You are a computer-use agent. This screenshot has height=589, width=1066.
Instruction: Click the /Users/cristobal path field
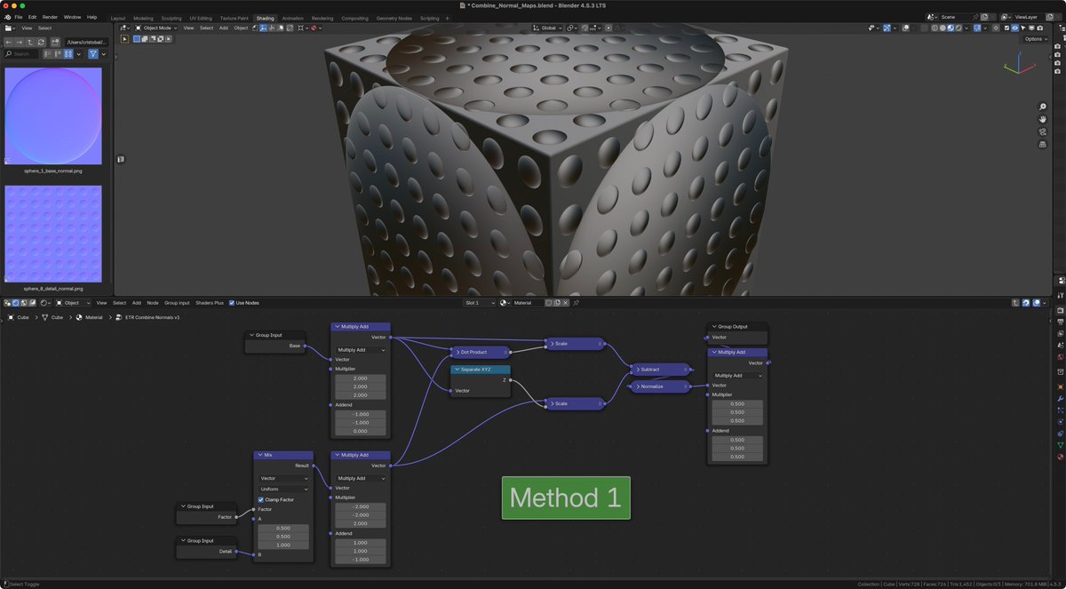pyautogui.click(x=85, y=42)
